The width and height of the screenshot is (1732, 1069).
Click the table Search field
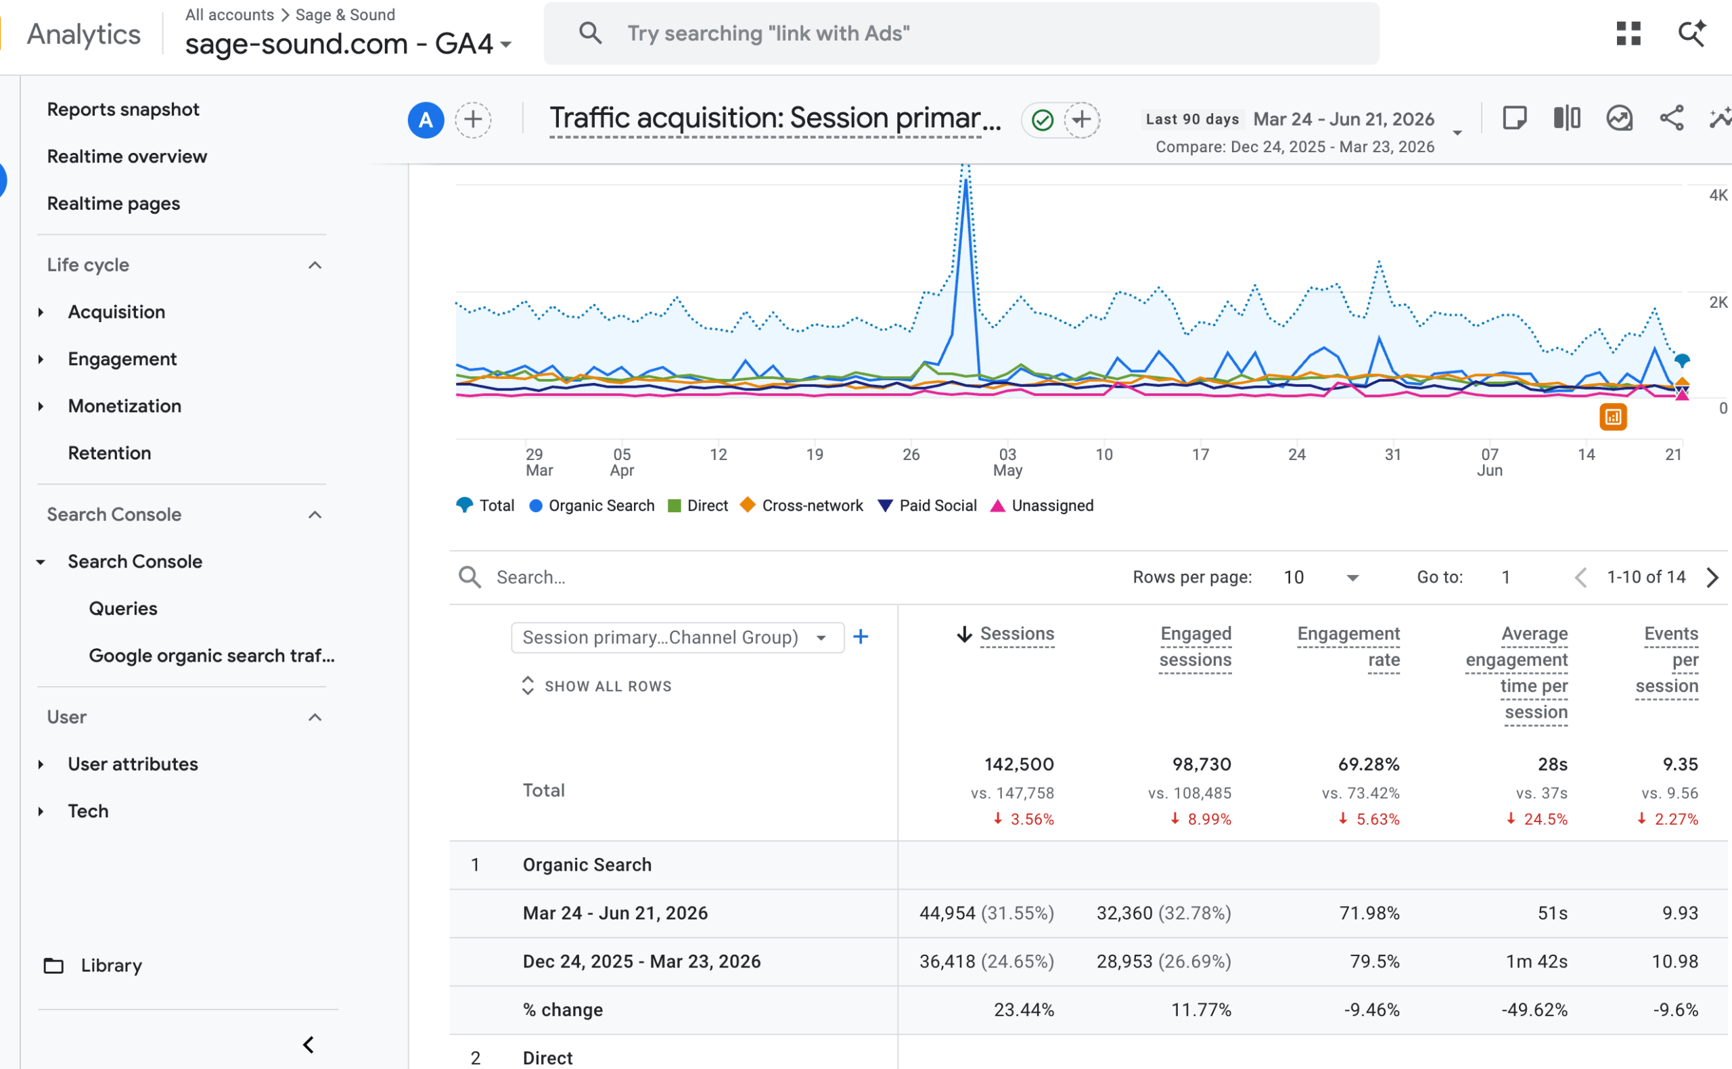click(530, 577)
